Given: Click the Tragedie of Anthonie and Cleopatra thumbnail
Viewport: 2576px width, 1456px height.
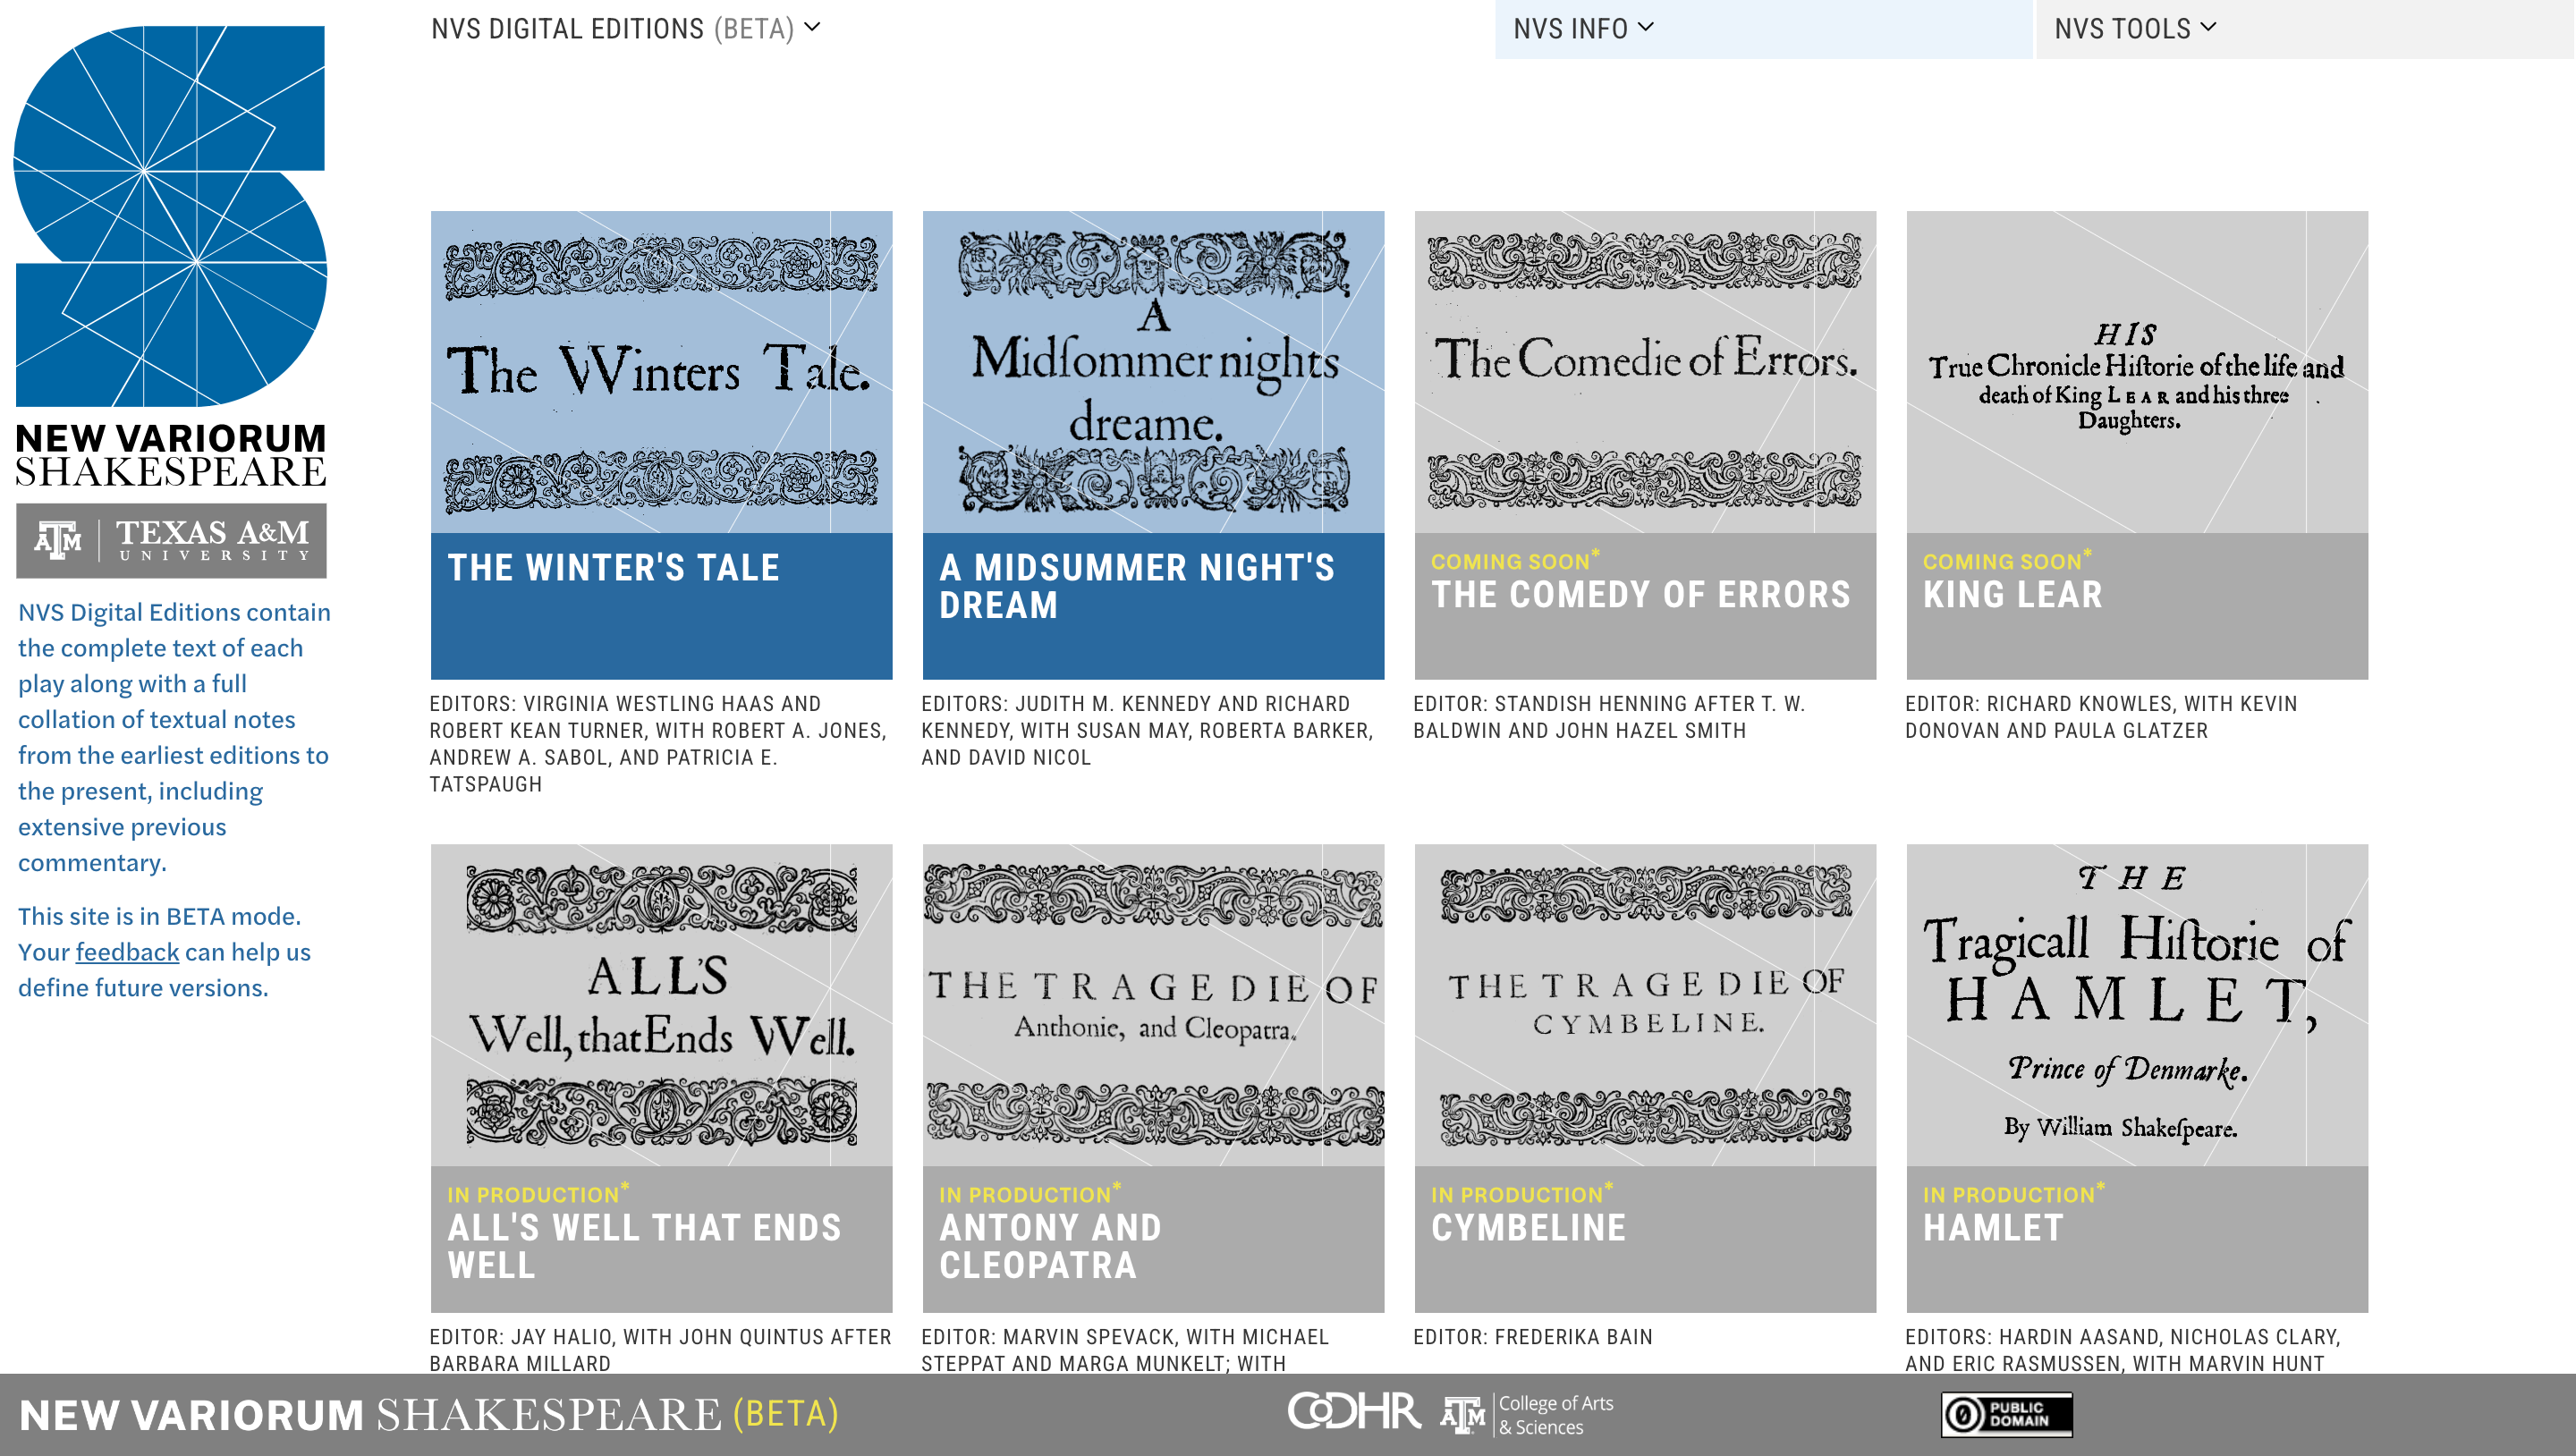Looking at the screenshot, I should (1153, 1004).
